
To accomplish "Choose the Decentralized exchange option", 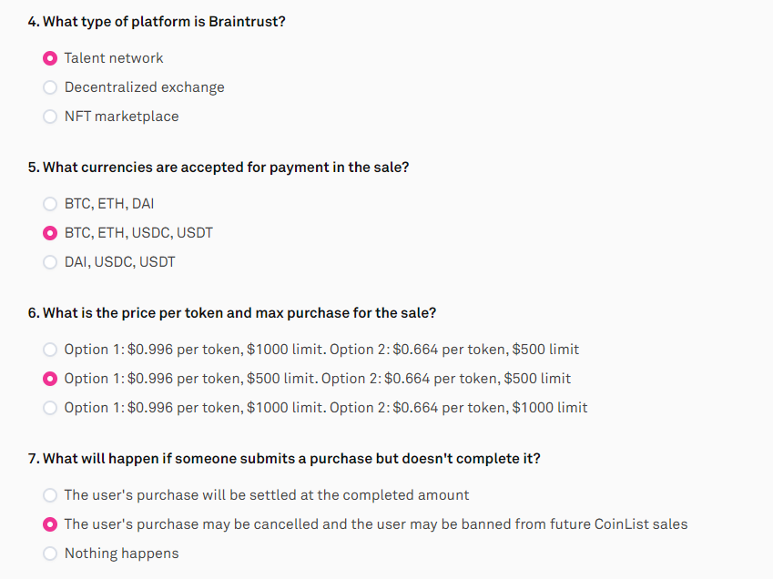I will [x=50, y=87].
